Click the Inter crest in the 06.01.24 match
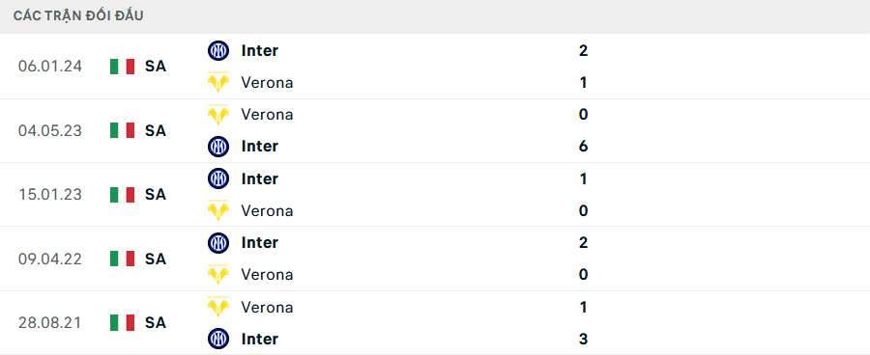 tap(218, 50)
